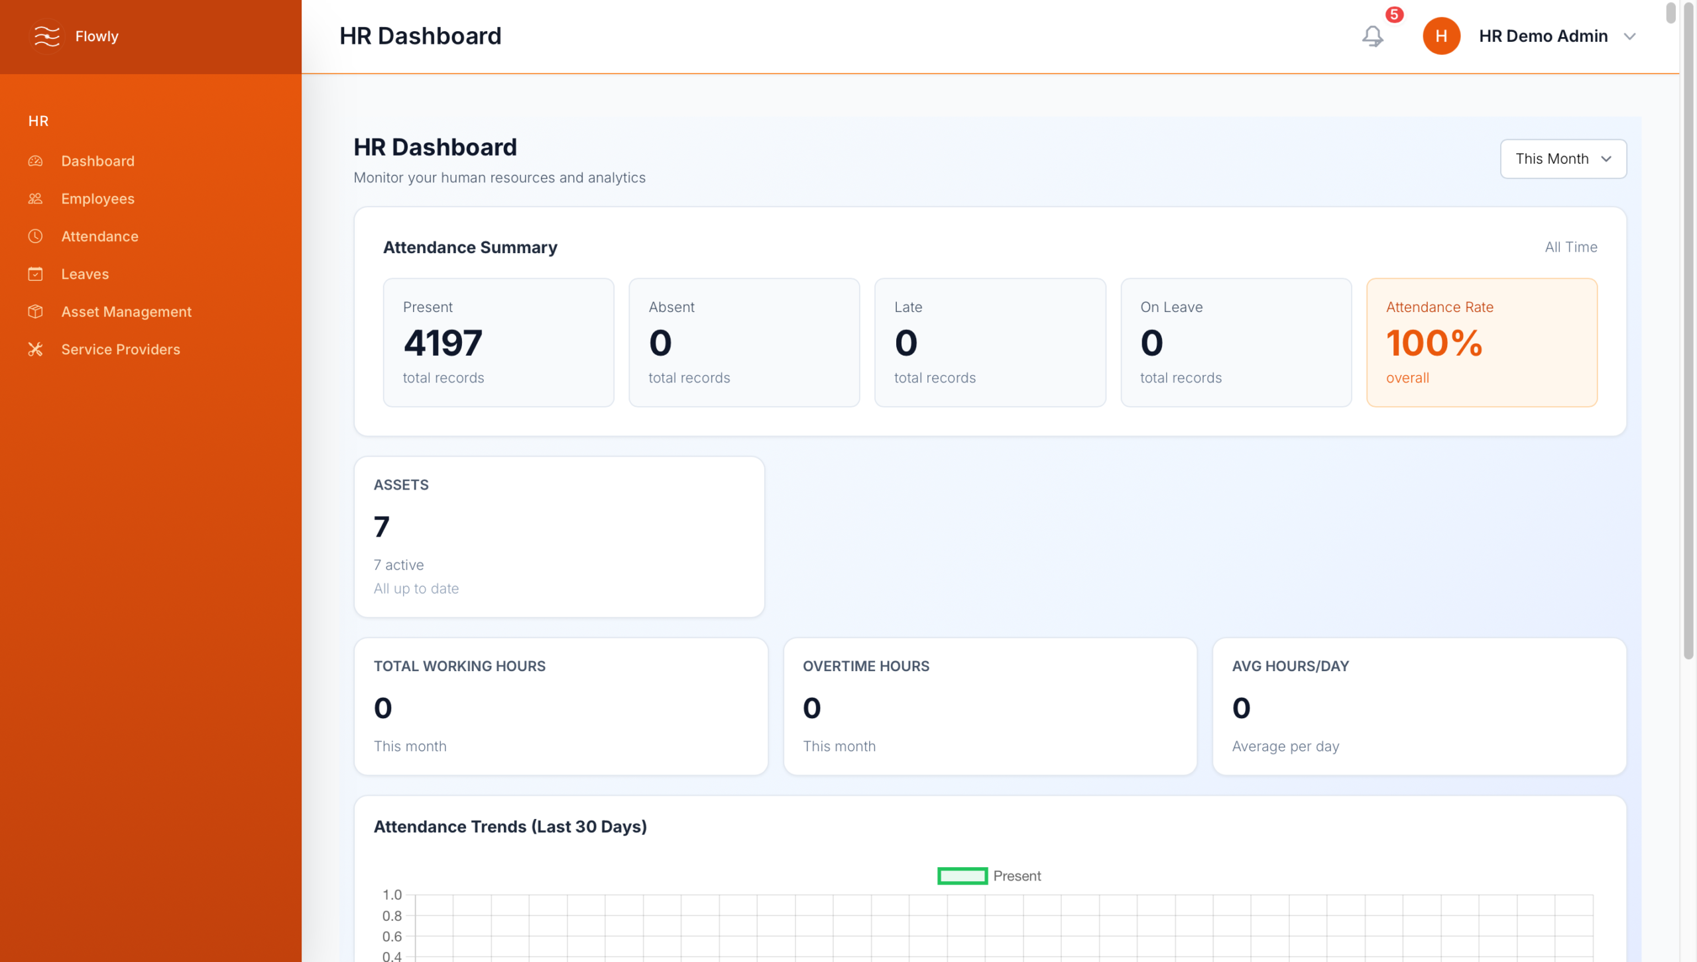The width and height of the screenshot is (1697, 962).
Task: Open Attendance page from sidebar
Action: point(99,237)
